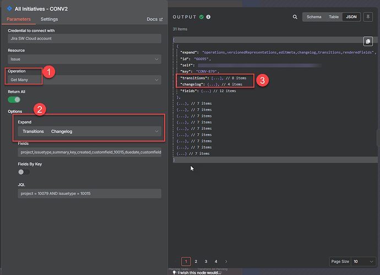This screenshot has width=380, height=275.
Task: Open the Docs external link
Action: pyautogui.click(x=155, y=19)
